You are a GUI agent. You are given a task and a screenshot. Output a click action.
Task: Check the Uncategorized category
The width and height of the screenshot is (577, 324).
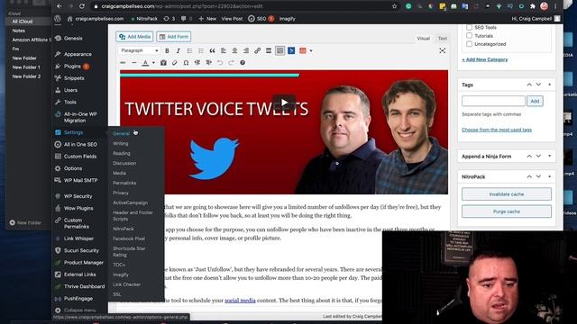[x=469, y=44]
